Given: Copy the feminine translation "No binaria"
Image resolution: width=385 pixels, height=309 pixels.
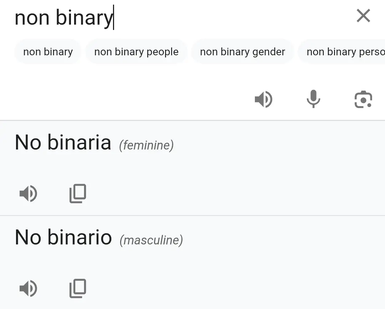Looking at the screenshot, I should (78, 194).
